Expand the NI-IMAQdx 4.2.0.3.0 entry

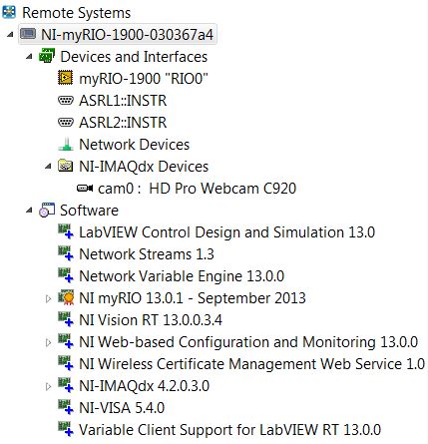pos(48,386)
